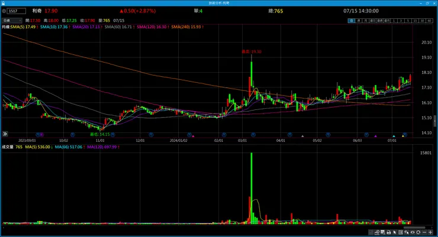Click the first dim icon in the bottom toolbar
This screenshot has height=237, width=438.
click(371, 232)
